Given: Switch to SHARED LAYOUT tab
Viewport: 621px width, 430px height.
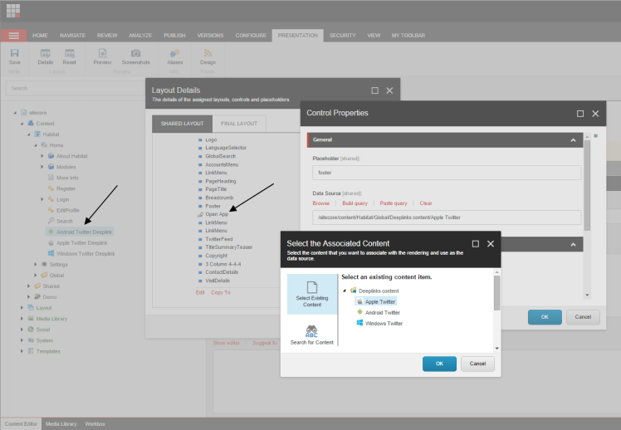Looking at the screenshot, I should coord(182,124).
